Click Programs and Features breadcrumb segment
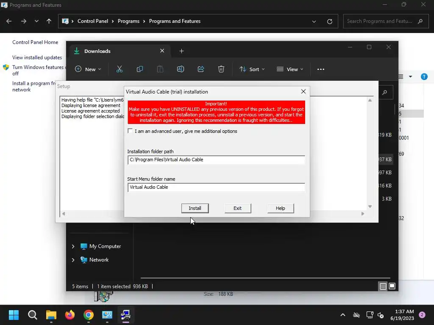 pos(175,21)
